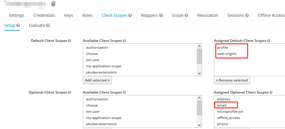Click help icon beside Mappers tab label
This screenshot has height=129, width=285.
(x=161, y=15)
